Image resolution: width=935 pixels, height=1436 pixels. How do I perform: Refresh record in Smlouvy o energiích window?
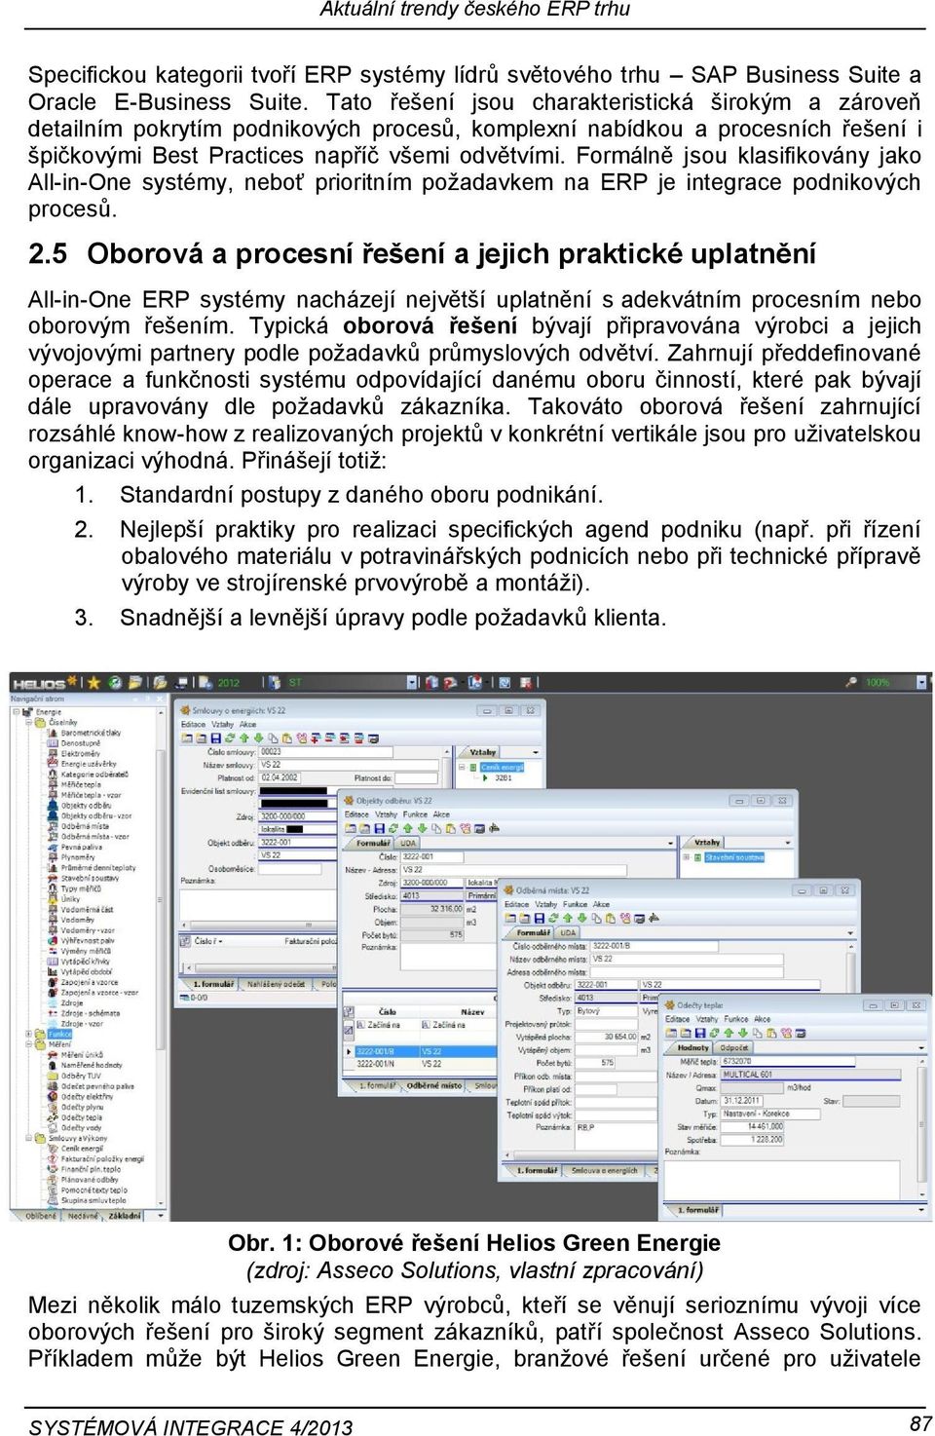point(230,738)
